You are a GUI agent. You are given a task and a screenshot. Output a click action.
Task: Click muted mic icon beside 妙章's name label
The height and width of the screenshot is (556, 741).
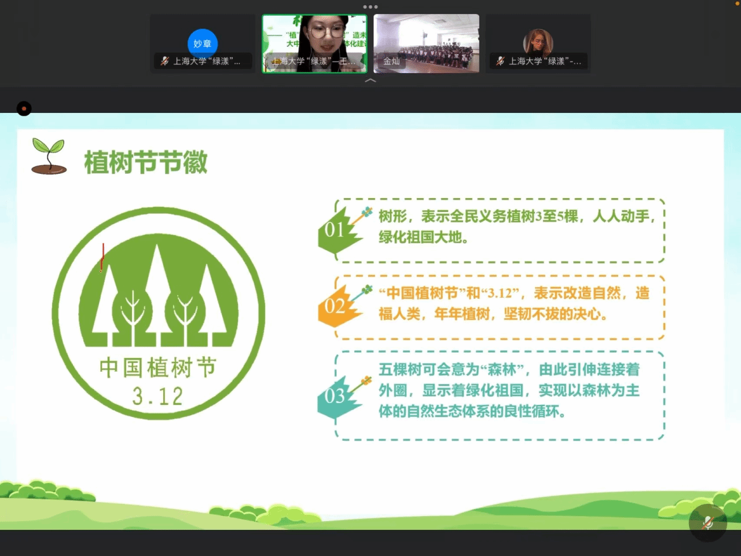coord(164,61)
